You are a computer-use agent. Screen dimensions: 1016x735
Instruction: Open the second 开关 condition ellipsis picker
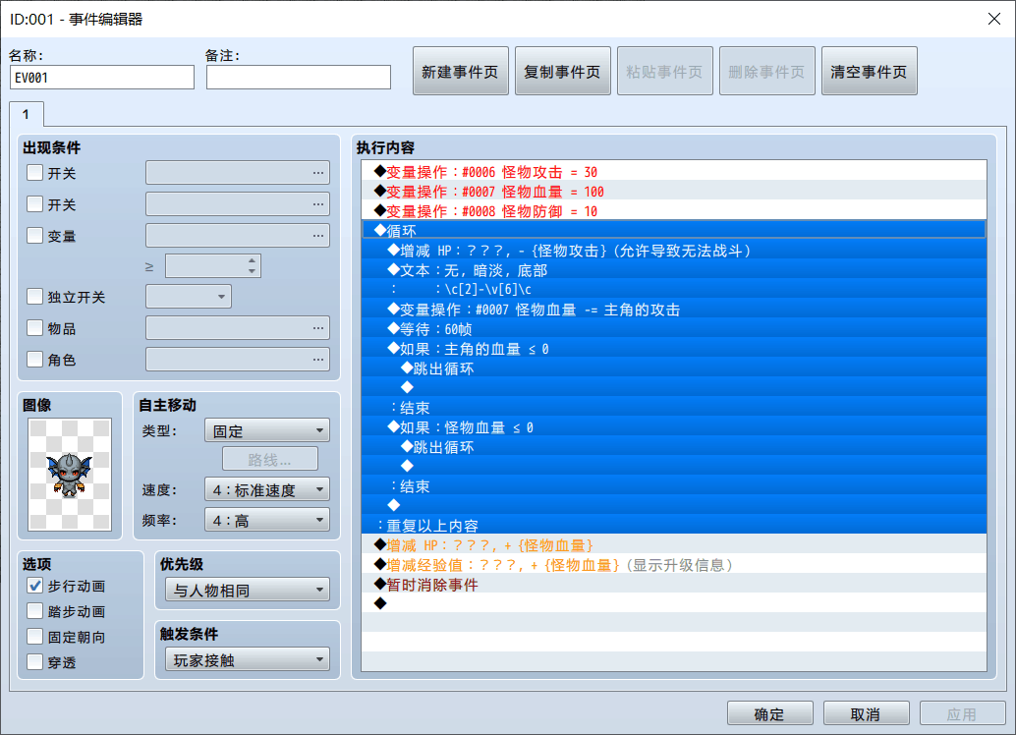click(317, 204)
